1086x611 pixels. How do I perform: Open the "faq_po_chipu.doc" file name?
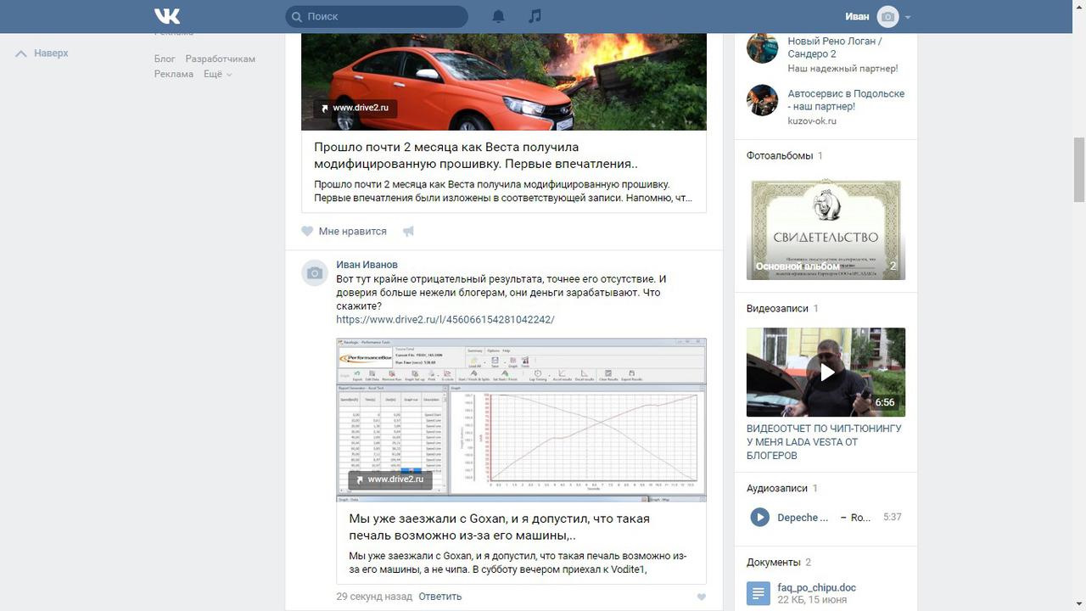(x=817, y=587)
